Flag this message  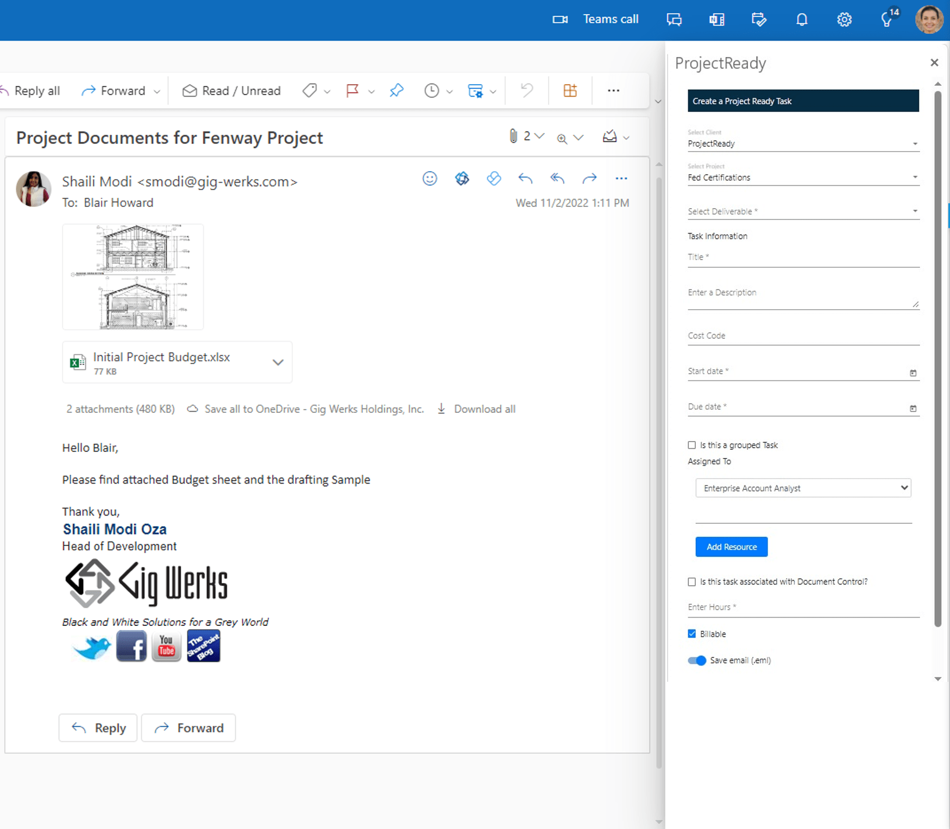pyautogui.click(x=353, y=90)
